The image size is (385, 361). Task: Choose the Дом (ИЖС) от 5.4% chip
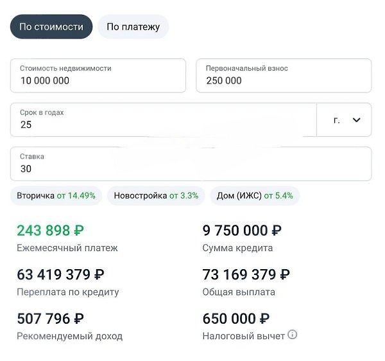[255, 196]
